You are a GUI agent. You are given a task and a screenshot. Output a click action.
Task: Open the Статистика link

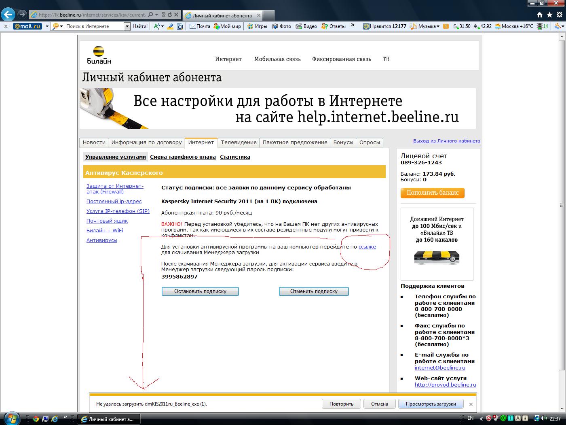235,157
